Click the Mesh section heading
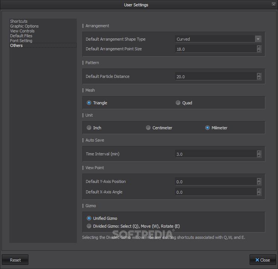 pos(90,91)
